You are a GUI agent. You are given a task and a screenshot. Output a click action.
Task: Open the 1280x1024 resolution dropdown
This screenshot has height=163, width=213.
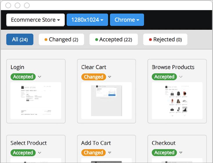point(87,20)
